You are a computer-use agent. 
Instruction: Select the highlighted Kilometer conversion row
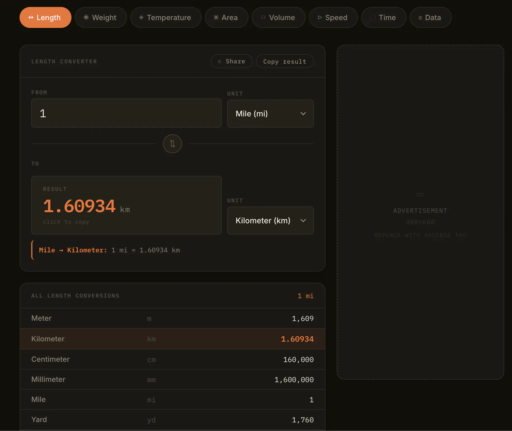click(173, 339)
